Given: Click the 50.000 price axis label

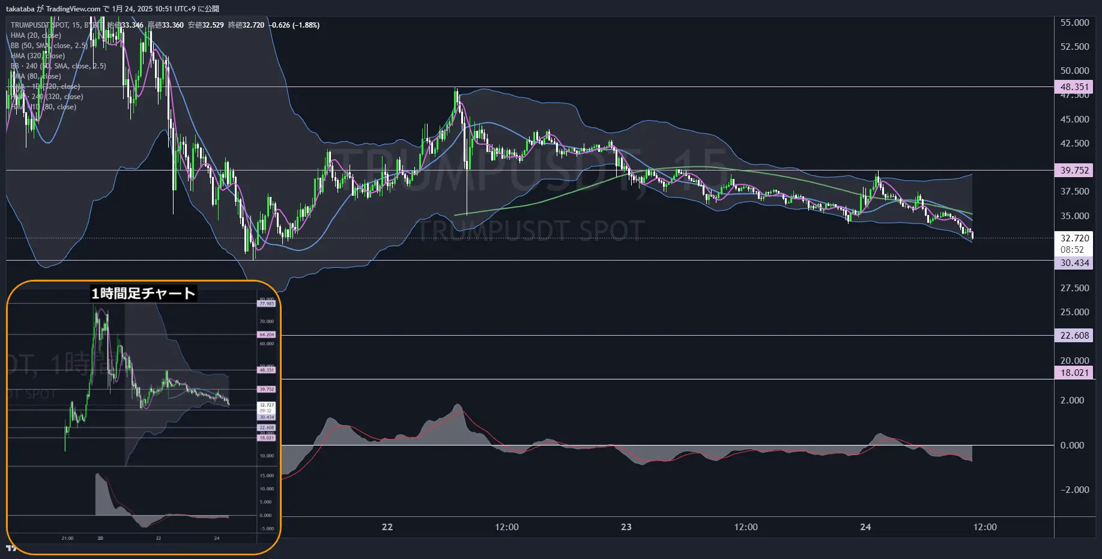Looking at the screenshot, I should [x=1074, y=71].
